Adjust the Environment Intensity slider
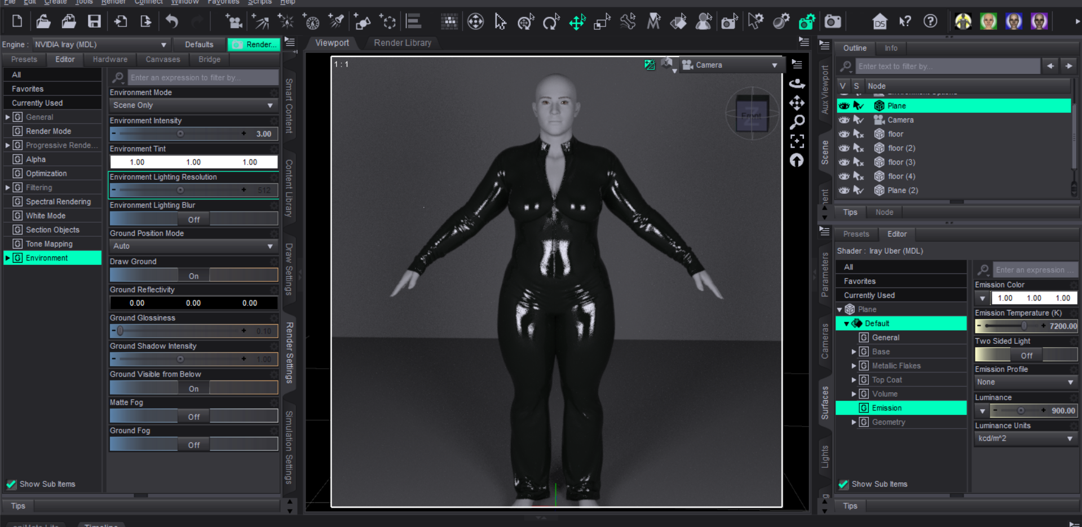 [x=180, y=134]
